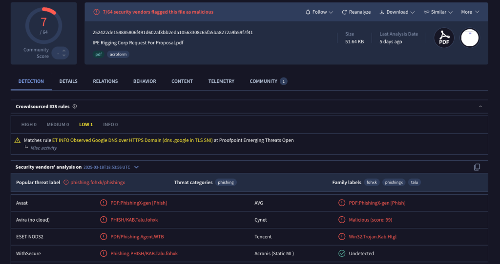Image resolution: width=500 pixels, height=264 pixels.
Task: Copy the security vendors' analysis results
Action: pyautogui.click(x=477, y=167)
